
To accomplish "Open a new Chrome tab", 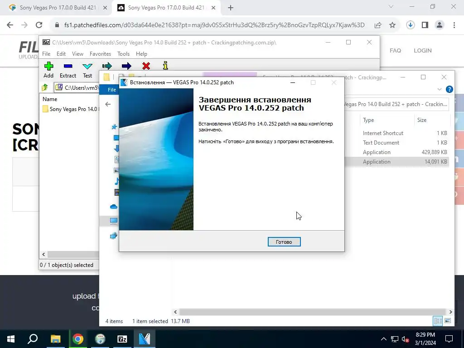I will pyautogui.click(x=231, y=8).
